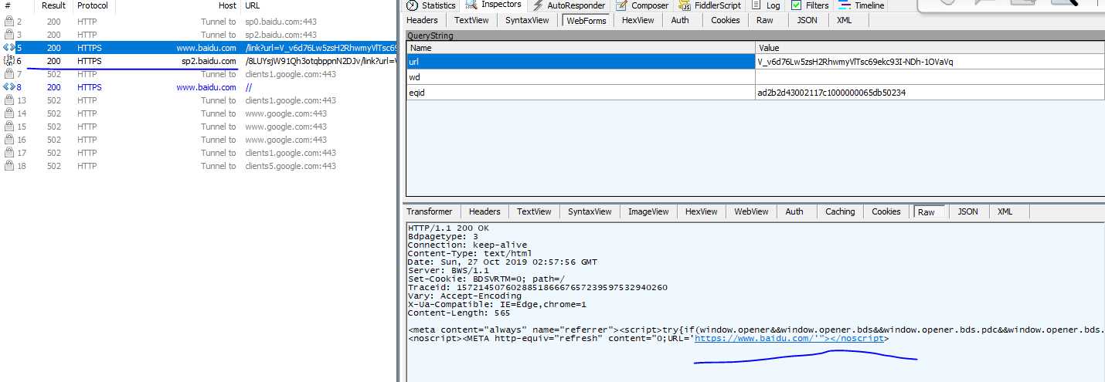Click the QueryString Value column header

pyautogui.click(x=930, y=48)
